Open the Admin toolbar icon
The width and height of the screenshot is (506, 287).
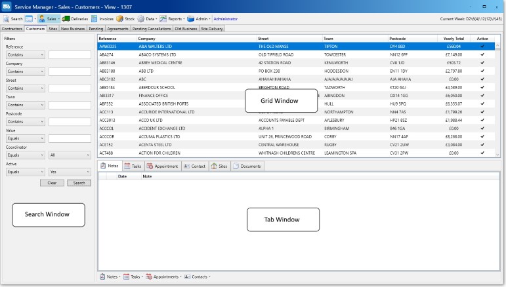pos(191,19)
